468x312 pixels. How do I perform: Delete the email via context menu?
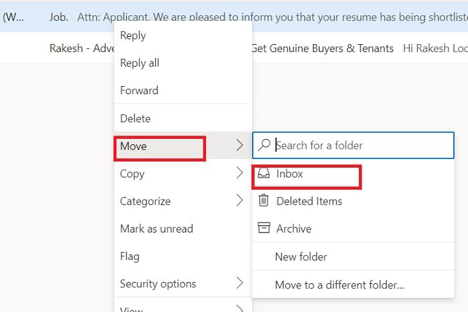coord(135,118)
